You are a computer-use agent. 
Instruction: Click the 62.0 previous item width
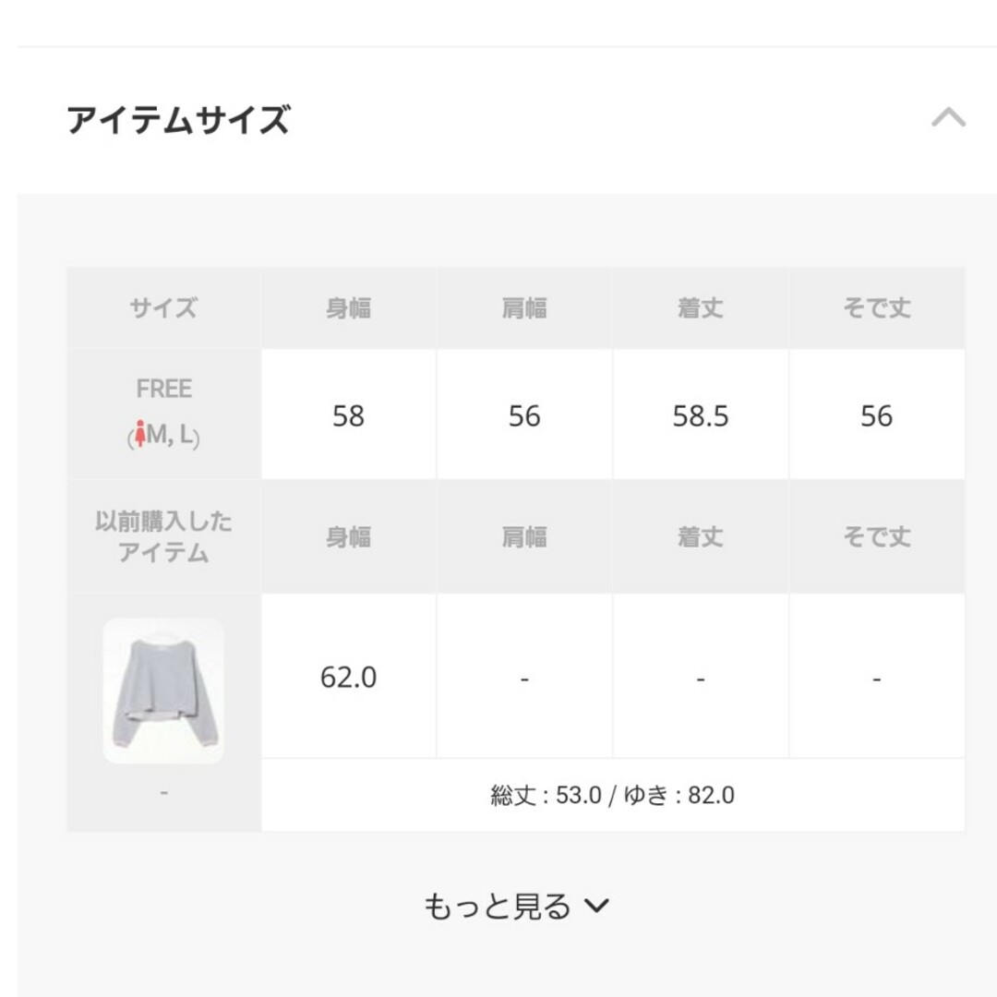(x=348, y=678)
